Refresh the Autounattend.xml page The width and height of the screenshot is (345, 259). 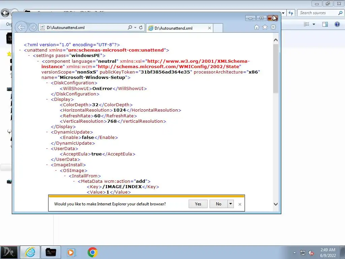tap(141, 27)
